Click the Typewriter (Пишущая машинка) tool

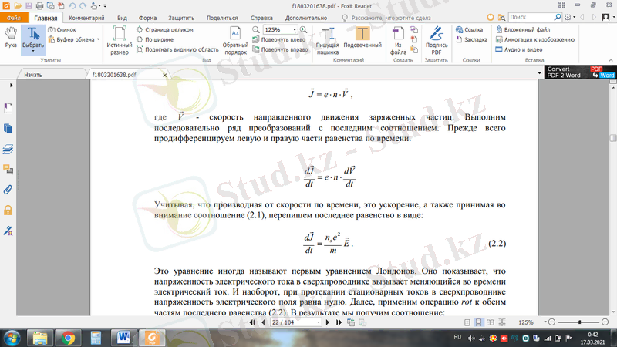329,39
